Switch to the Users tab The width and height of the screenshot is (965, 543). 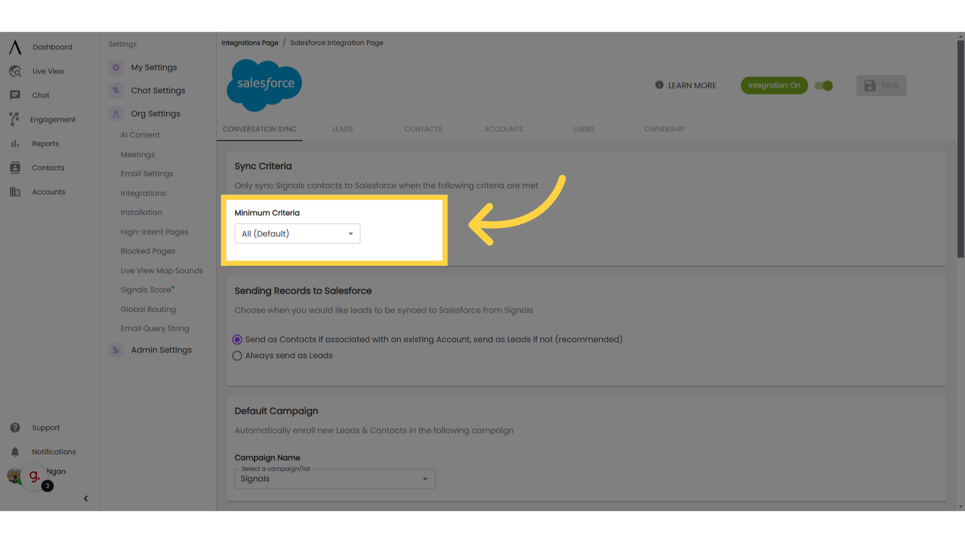tap(584, 129)
